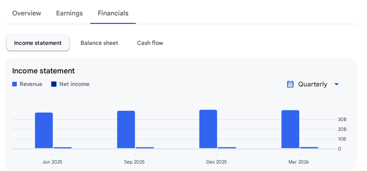Click the calendar icon beside Quarterly
Screen dimensions: 367x171
290,84
